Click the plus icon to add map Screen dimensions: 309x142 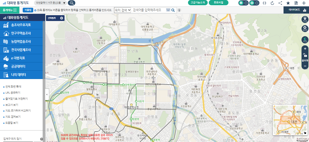coord(304,3)
